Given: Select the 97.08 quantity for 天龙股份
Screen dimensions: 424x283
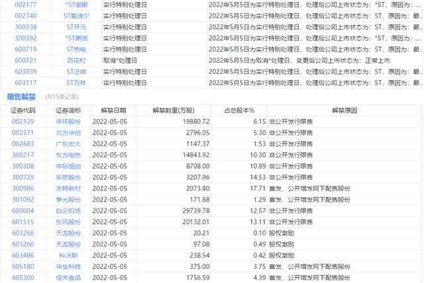Looking at the screenshot, I should click(x=201, y=244).
